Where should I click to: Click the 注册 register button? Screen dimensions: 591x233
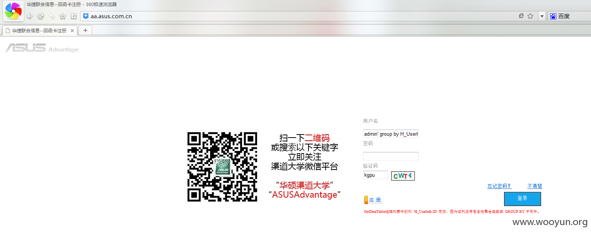(373, 200)
